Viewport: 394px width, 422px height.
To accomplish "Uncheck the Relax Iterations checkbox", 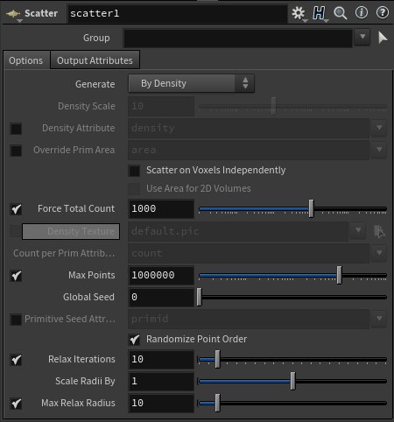I will point(16,360).
